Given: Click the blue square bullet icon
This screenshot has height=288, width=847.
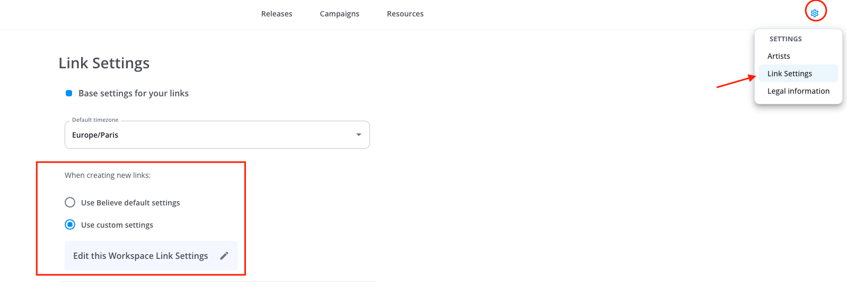Looking at the screenshot, I should coord(69,93).
